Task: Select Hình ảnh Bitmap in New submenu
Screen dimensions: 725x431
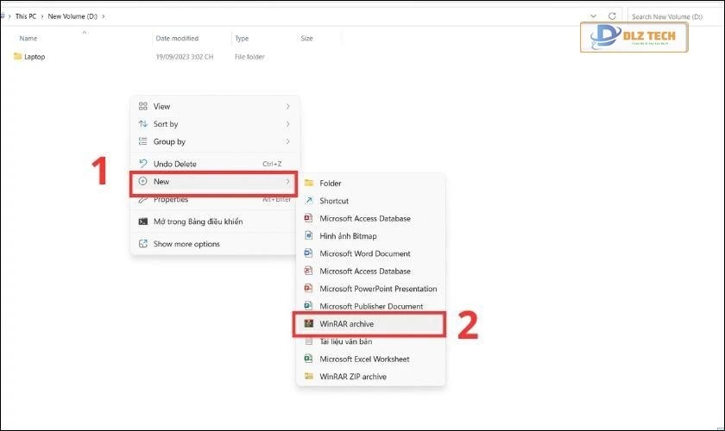Action: coord(348,236)
